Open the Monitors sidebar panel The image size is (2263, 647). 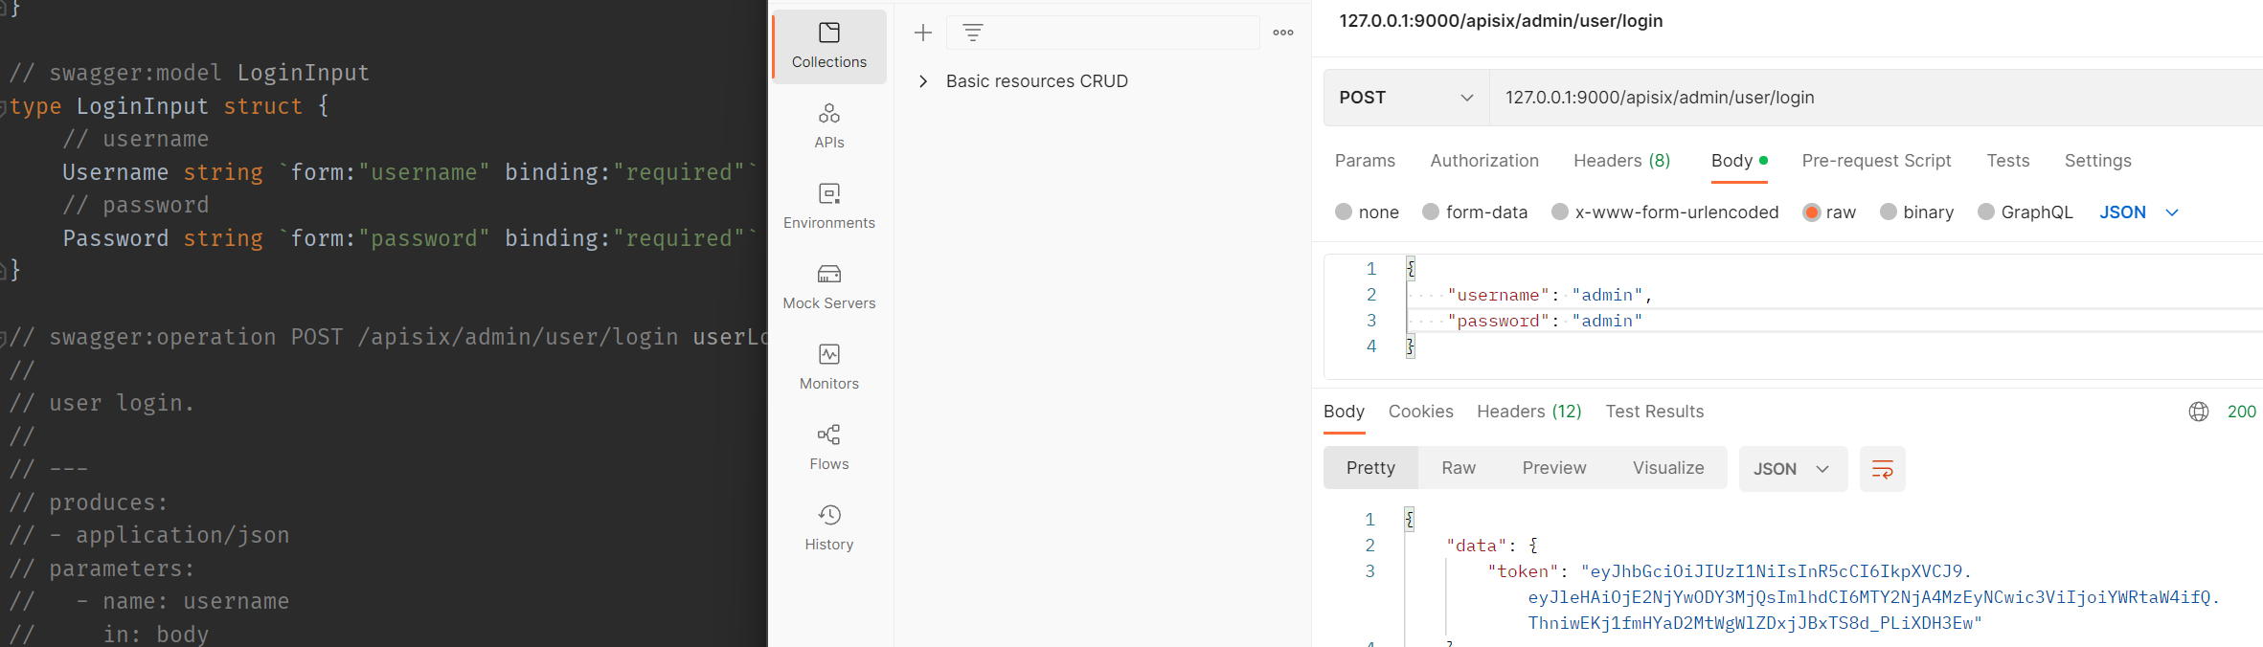coord(829,368)
